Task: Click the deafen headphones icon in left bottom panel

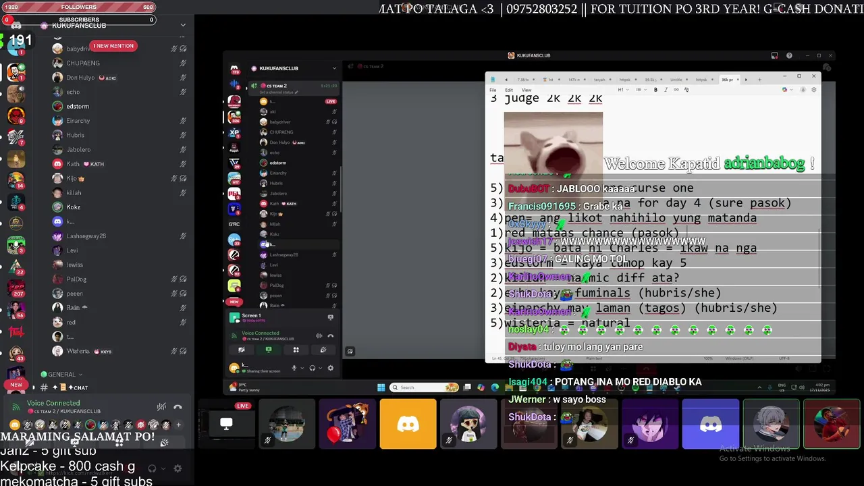Action: tap(152, 468)
